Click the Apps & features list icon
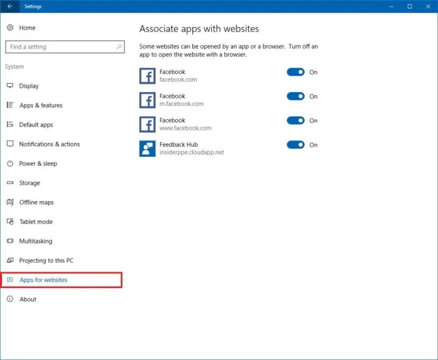438x360 pixels. click(x=10, y=105)
